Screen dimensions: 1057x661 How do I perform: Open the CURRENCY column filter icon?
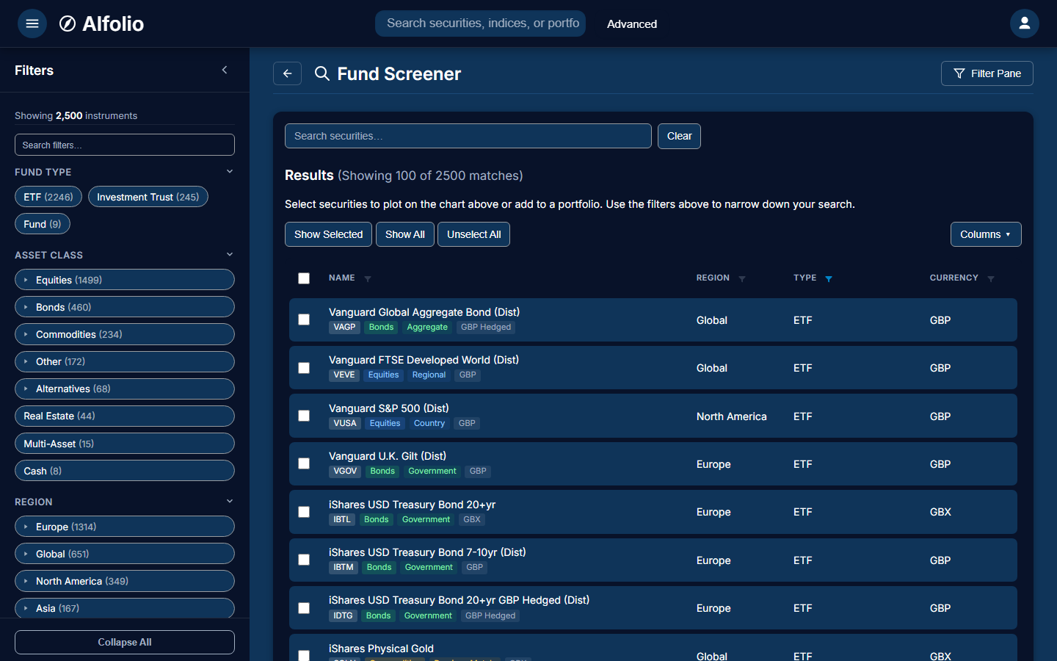(991, 278)
